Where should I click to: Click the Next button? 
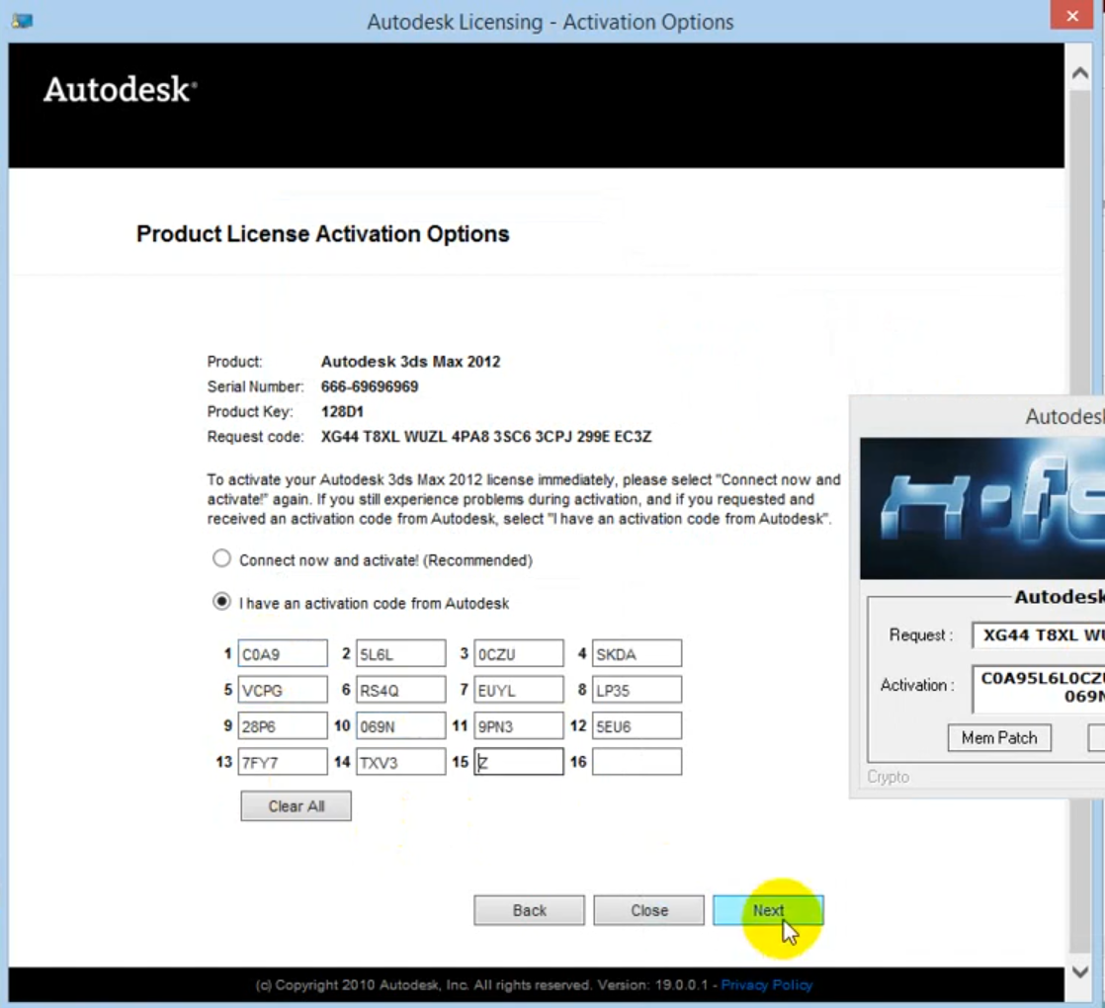pos(768,910)
